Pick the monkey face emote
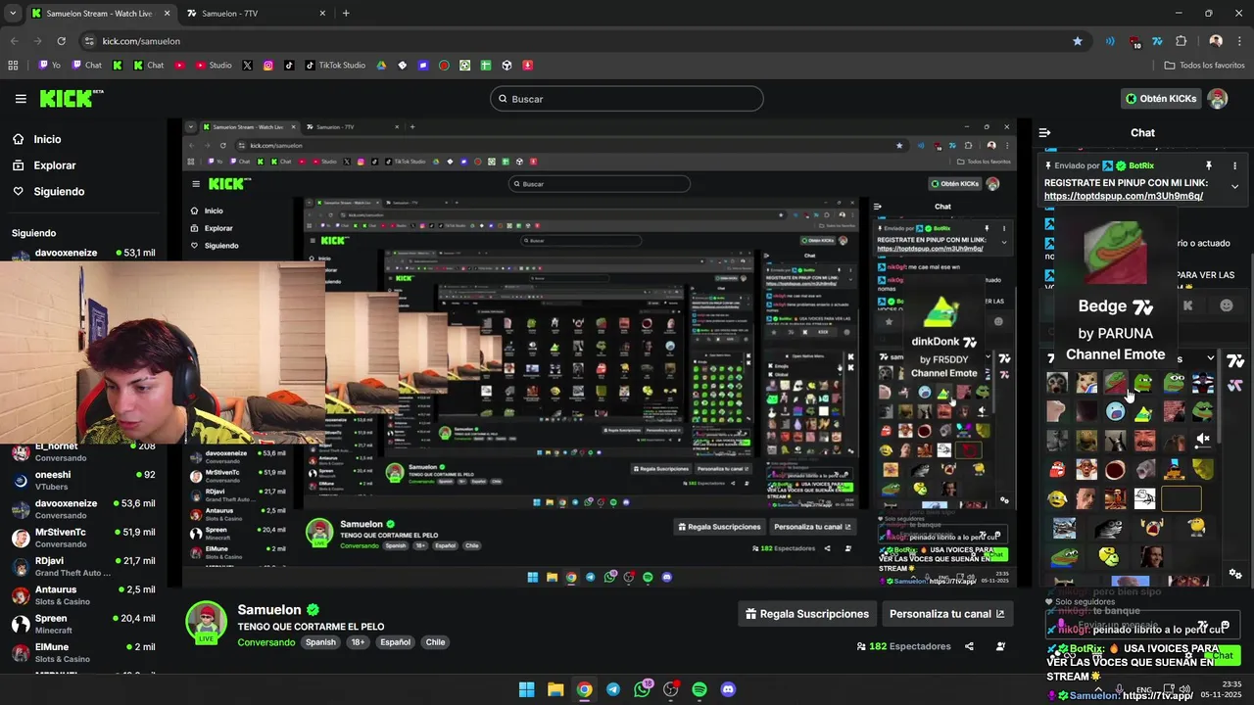Screen dimensions: 1254x705 coord(1057,383)
